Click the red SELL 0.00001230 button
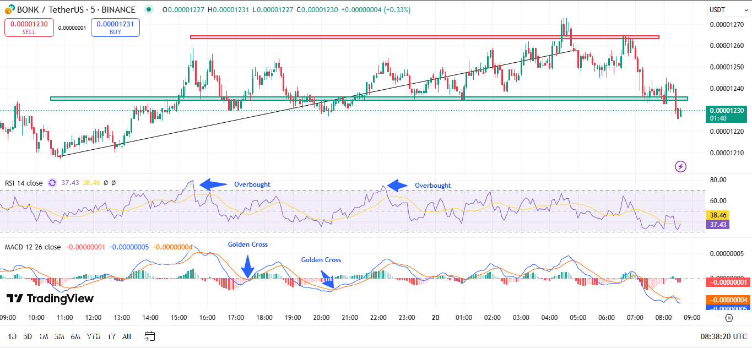Screen dimensions: 752x348 (x=29, y=28)
